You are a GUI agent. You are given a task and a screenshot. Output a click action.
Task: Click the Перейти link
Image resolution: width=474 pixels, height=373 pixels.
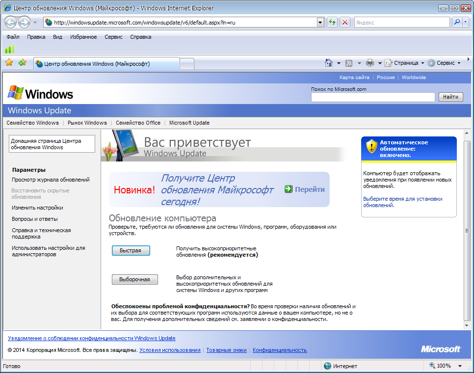310,189
